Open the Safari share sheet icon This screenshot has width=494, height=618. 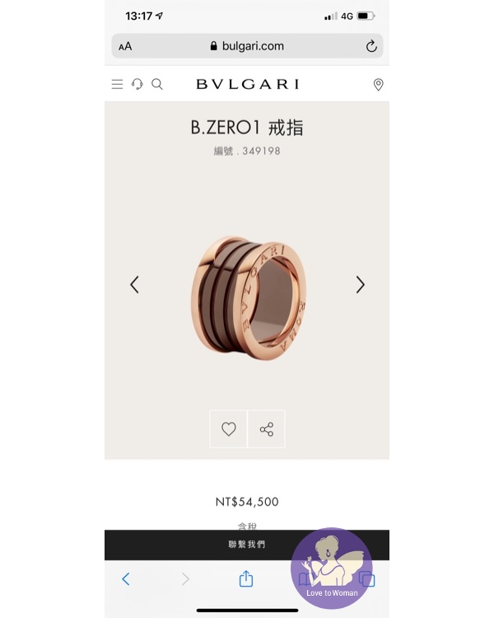pyautogui.click(x=246, y=578)
